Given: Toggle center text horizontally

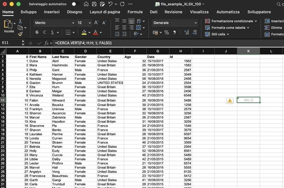Looking at the screenshot, I should coord(124,28).
